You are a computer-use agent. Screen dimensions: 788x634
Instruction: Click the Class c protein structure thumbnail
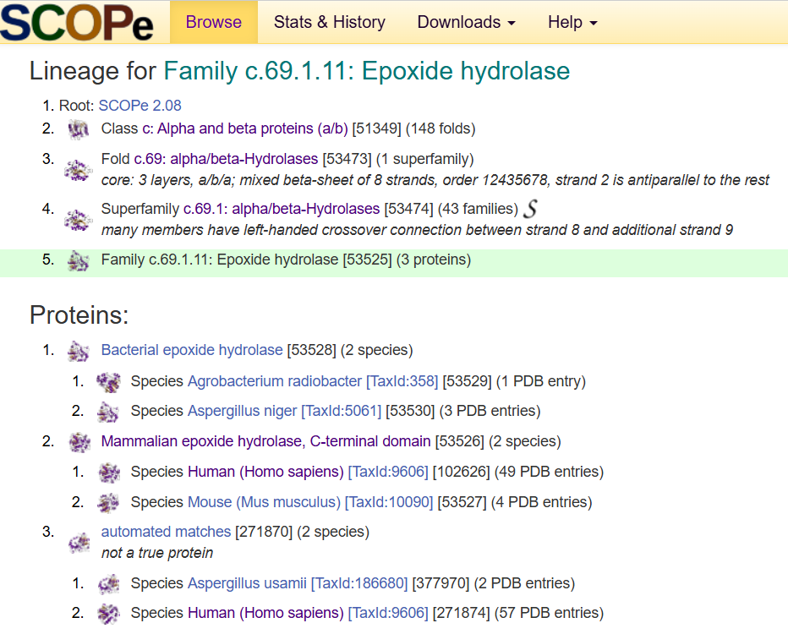point(79,129)
